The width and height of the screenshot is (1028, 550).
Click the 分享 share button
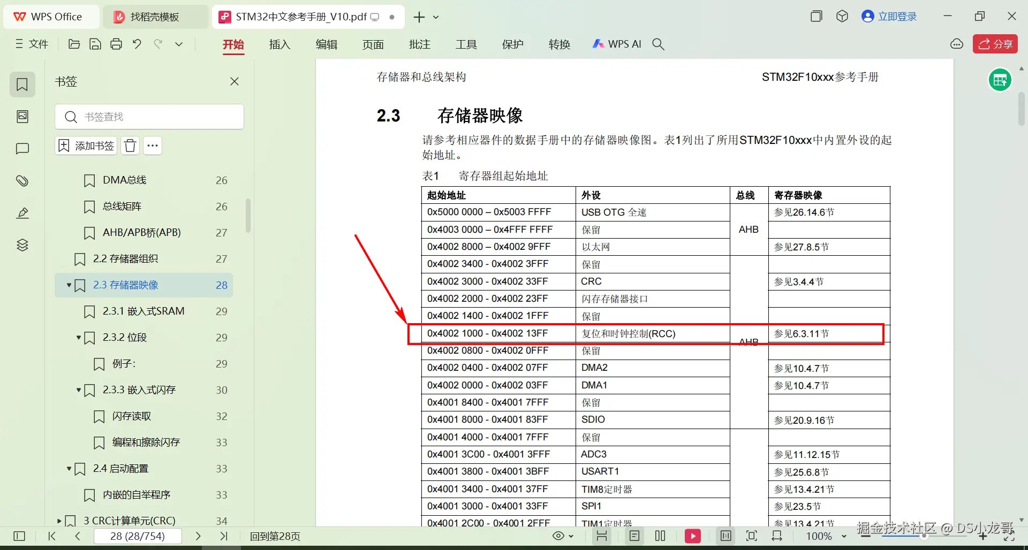point(995,44)
